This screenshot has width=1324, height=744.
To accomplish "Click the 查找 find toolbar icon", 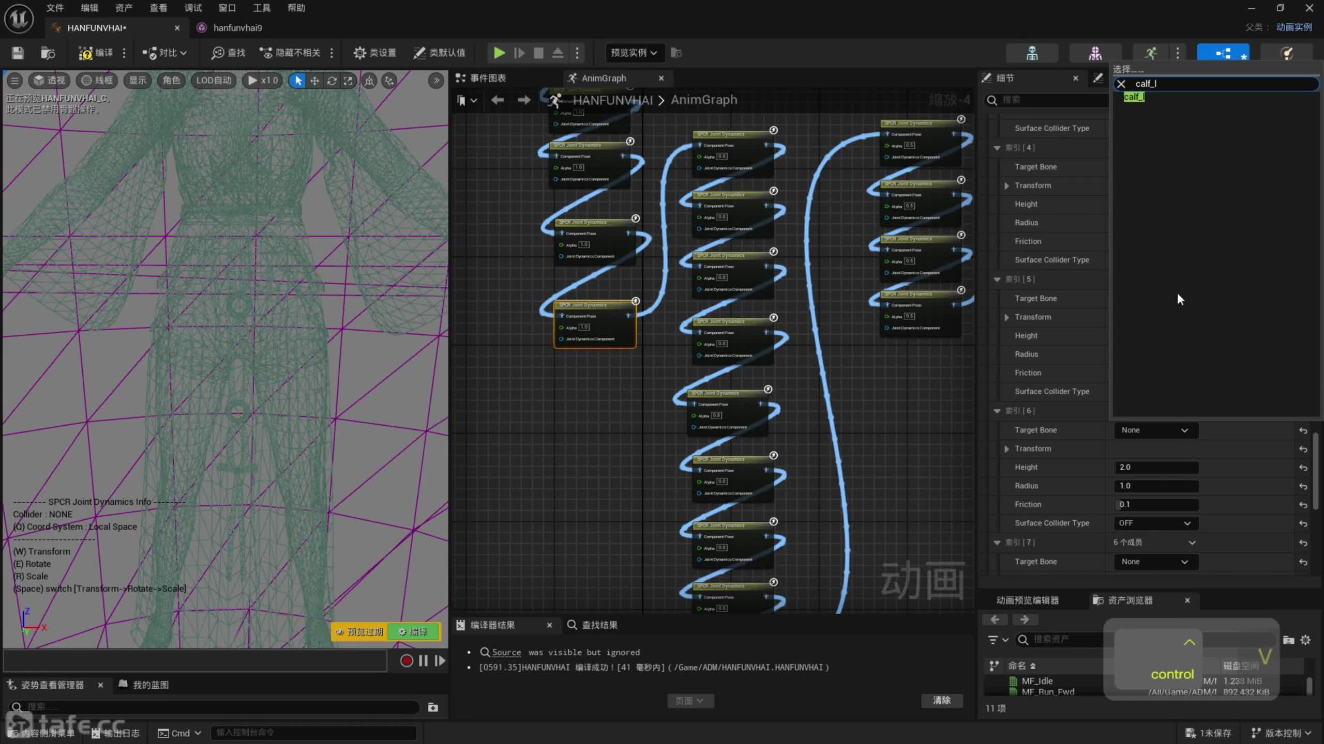I will tap(228, 53).
